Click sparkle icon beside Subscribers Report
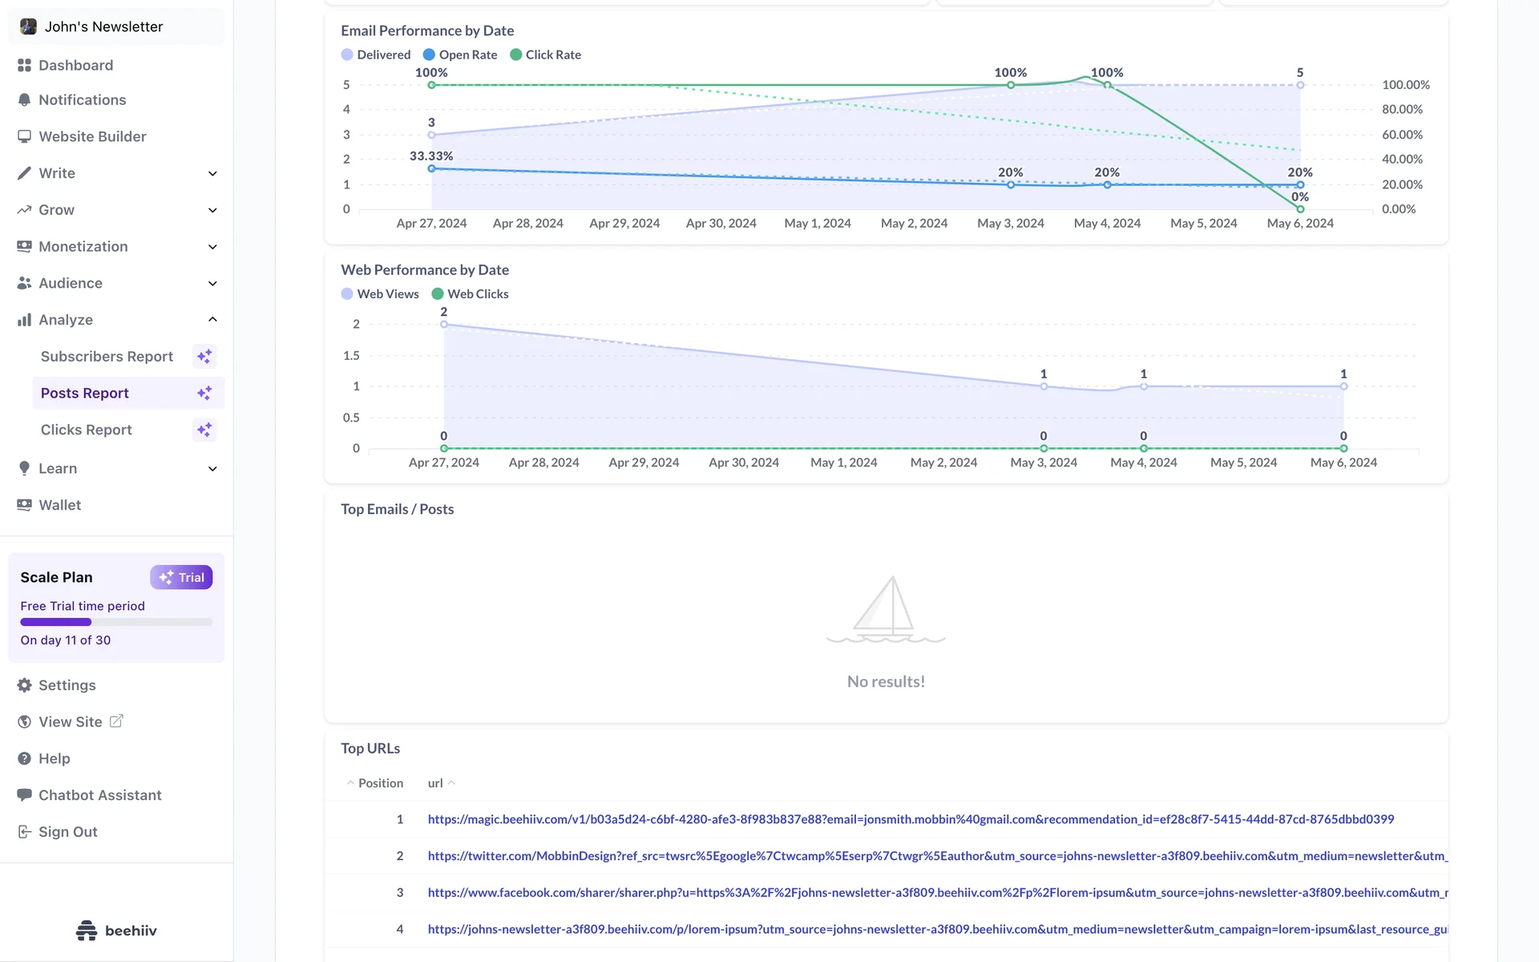Screen dimensions: 1539x962 tap(204, 356)
